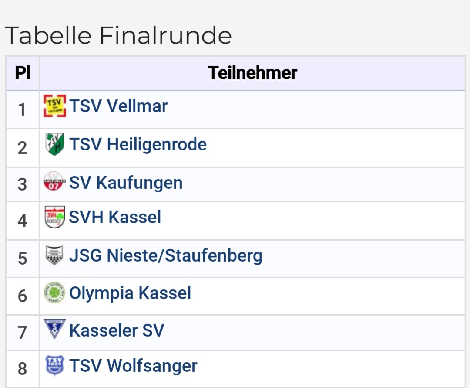Click the TSV Heiligenrode green shield logo
Image resolution: width=470 pixels, height=388 pixels.
click(54, 144)
